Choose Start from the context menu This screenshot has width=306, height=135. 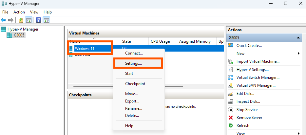[139, 74]
